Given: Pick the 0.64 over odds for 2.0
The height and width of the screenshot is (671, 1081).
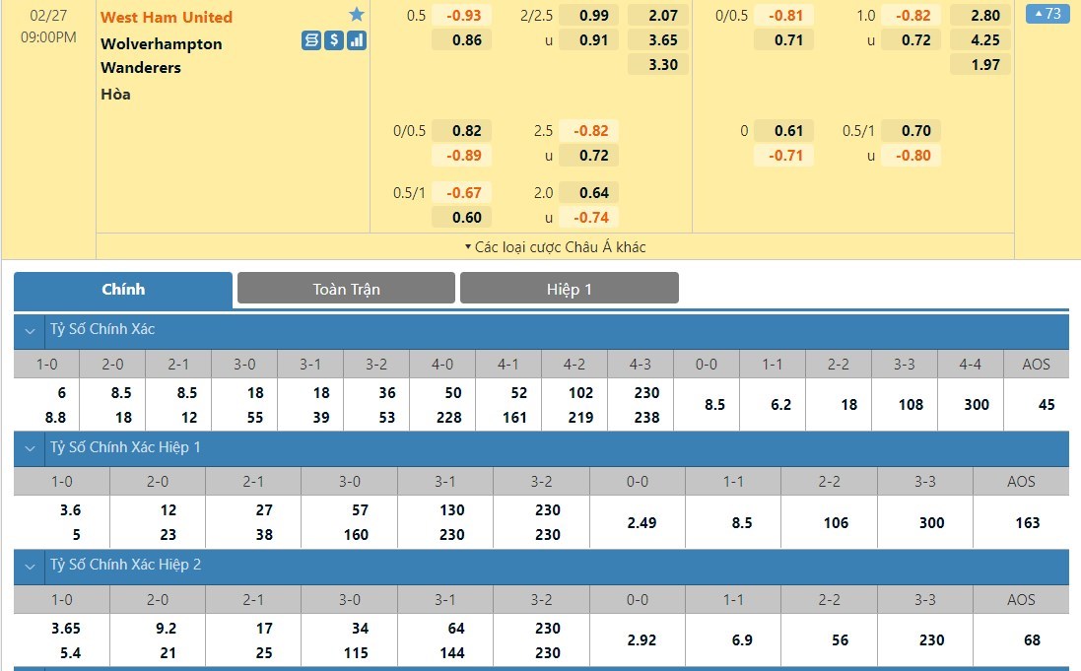Looking at the screenshot, I should (x=588, y=193).
